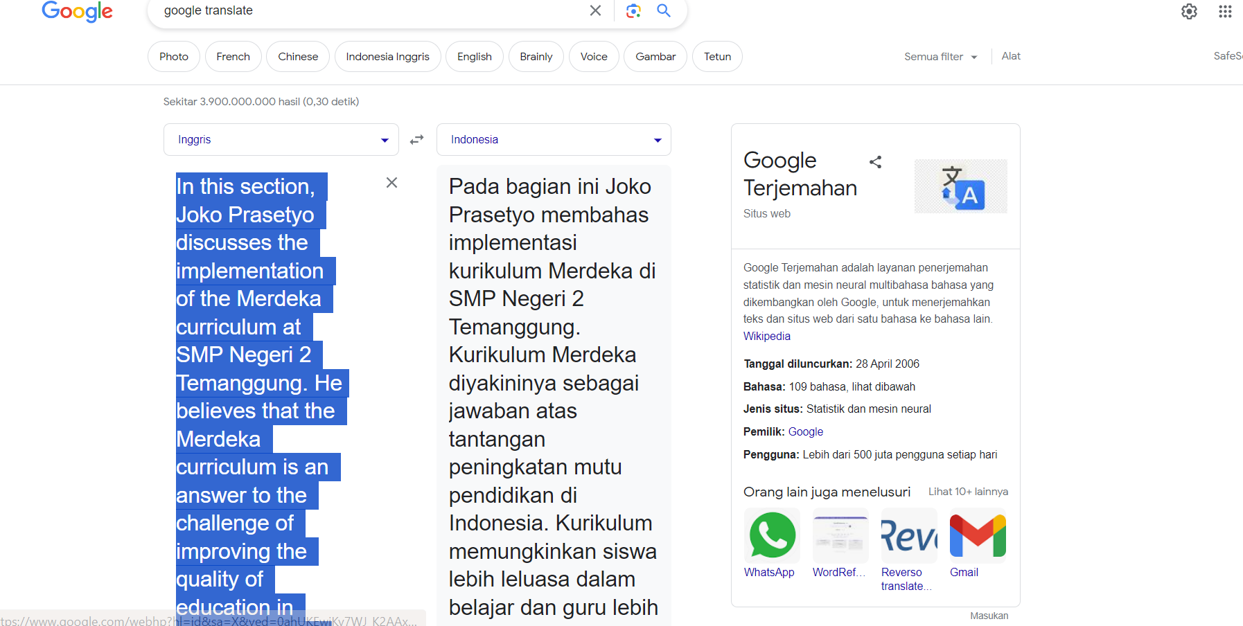The image size is (1243, 626).
Task: Select the Chinese filter chip
Action: coord(298,57)
